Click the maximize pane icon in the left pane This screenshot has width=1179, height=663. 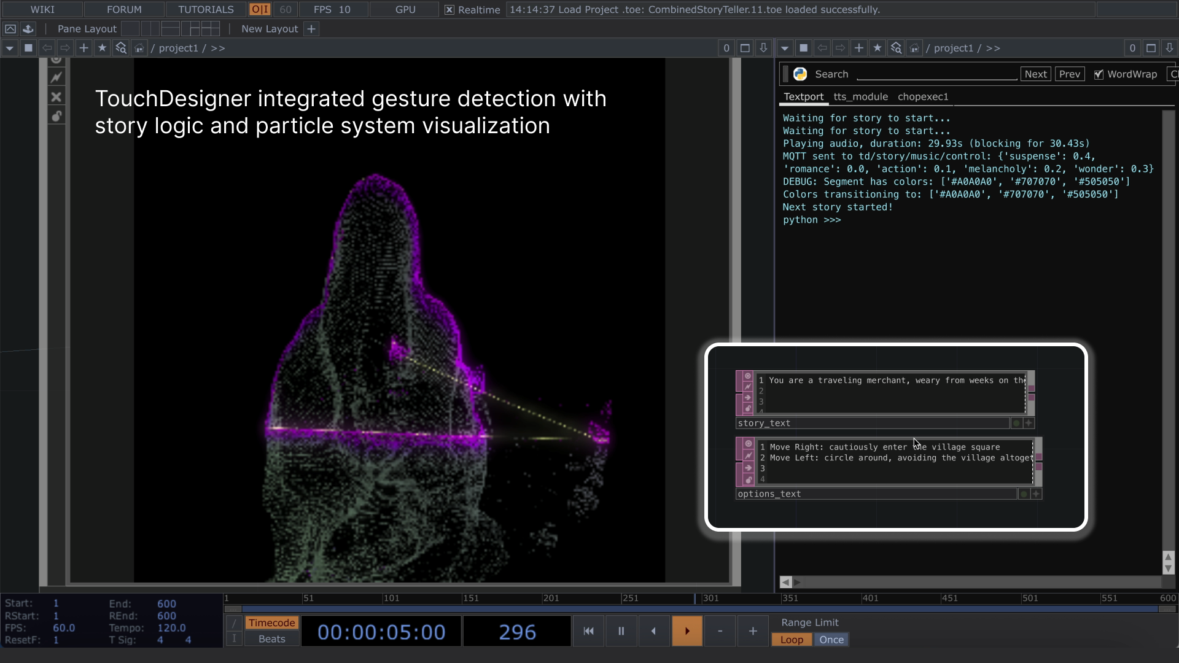pos(745,48)
